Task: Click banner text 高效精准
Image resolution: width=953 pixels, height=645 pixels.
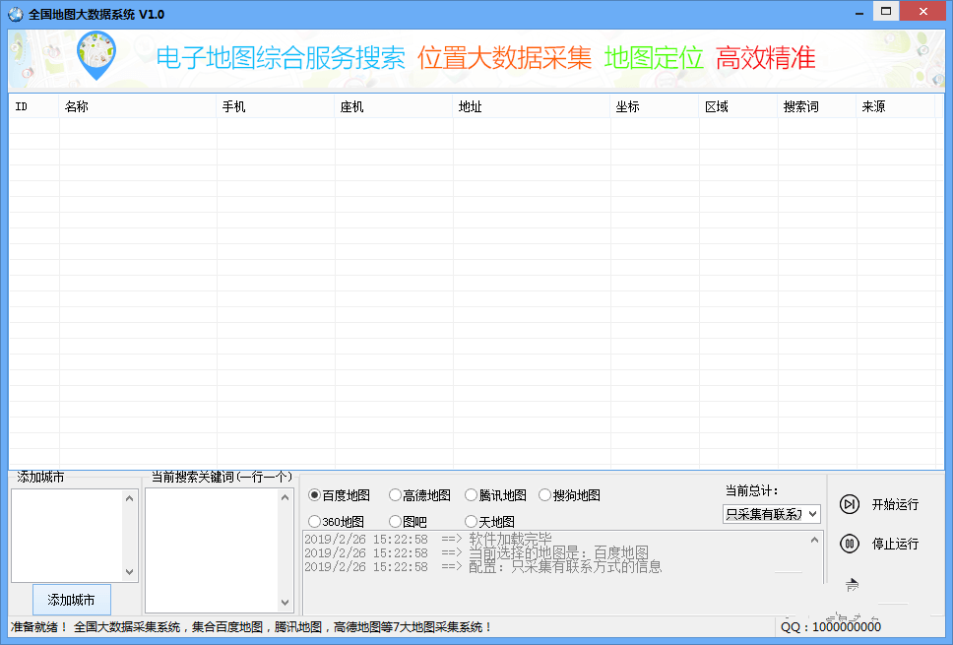Action: (766, 58)
